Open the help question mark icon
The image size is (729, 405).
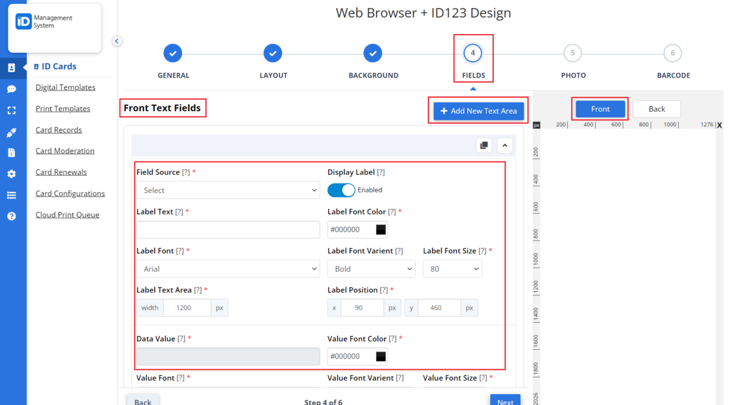coord(12,216)
